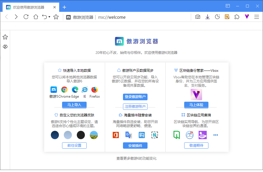Screen dimensions: 263x172
Task: Click the 傲游浏览器 logo at page top
Action: [x=137, y=41]
